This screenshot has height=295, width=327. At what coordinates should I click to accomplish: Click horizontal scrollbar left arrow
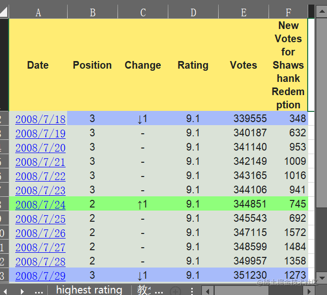coord(207,291)
